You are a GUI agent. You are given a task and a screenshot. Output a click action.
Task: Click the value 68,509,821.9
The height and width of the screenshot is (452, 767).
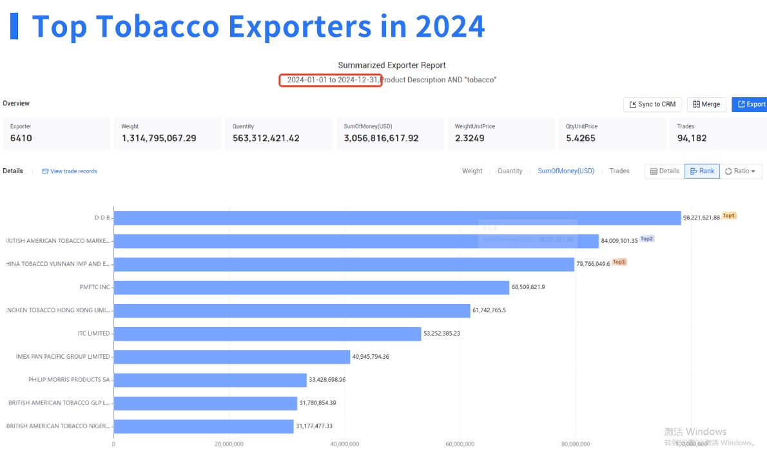tap(529, 287)
